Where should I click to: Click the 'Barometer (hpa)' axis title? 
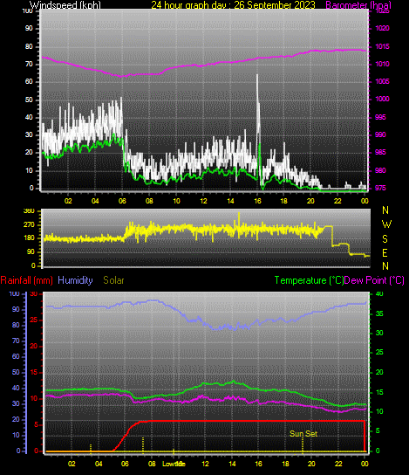point(358,5)
